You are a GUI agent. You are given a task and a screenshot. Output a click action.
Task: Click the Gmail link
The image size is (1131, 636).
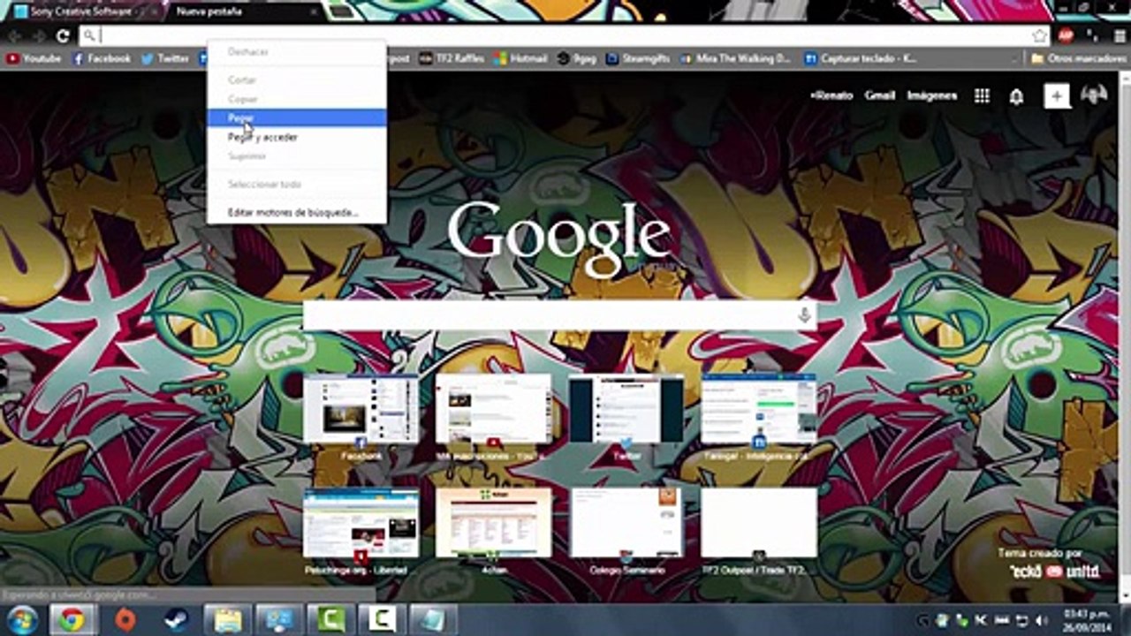(x=879, y=95)
